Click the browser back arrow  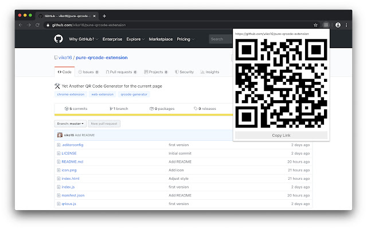click(x=21, y=25)
